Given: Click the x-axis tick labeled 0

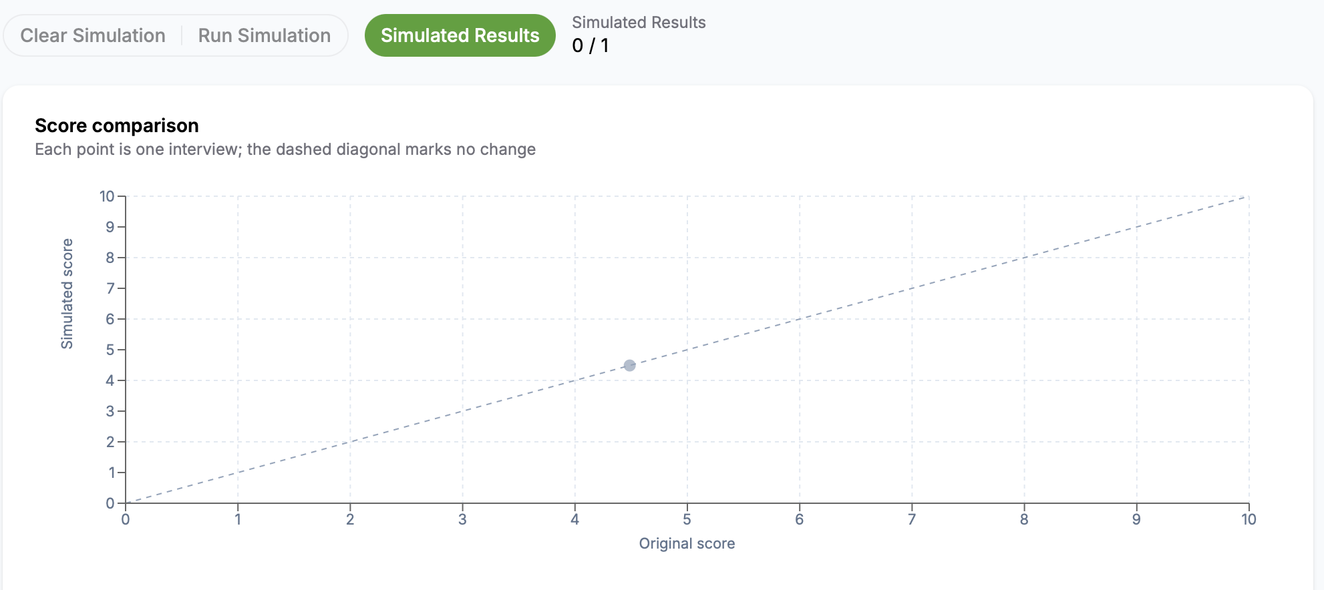Looking at the screenshot, I should 126,519.
